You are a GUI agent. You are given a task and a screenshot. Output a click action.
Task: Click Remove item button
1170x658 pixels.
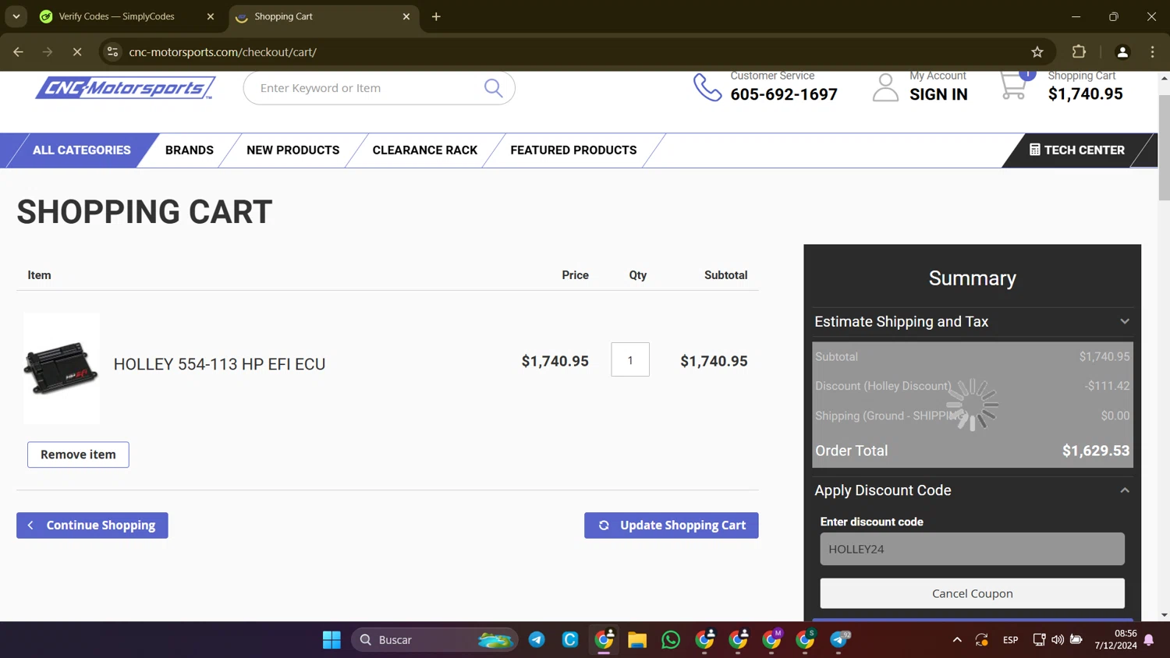78,455
